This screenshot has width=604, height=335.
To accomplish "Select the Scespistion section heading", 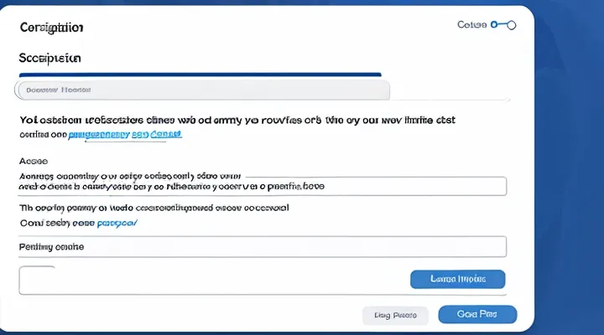I will point(50,59).
